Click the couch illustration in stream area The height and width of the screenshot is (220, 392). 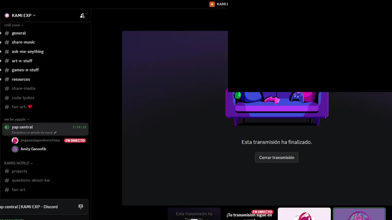click(x=277, y=108)
